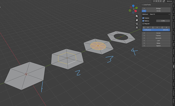
Task: Toggle the Z axis lock button
Action: pyautogui.click(x=165, y=27)
